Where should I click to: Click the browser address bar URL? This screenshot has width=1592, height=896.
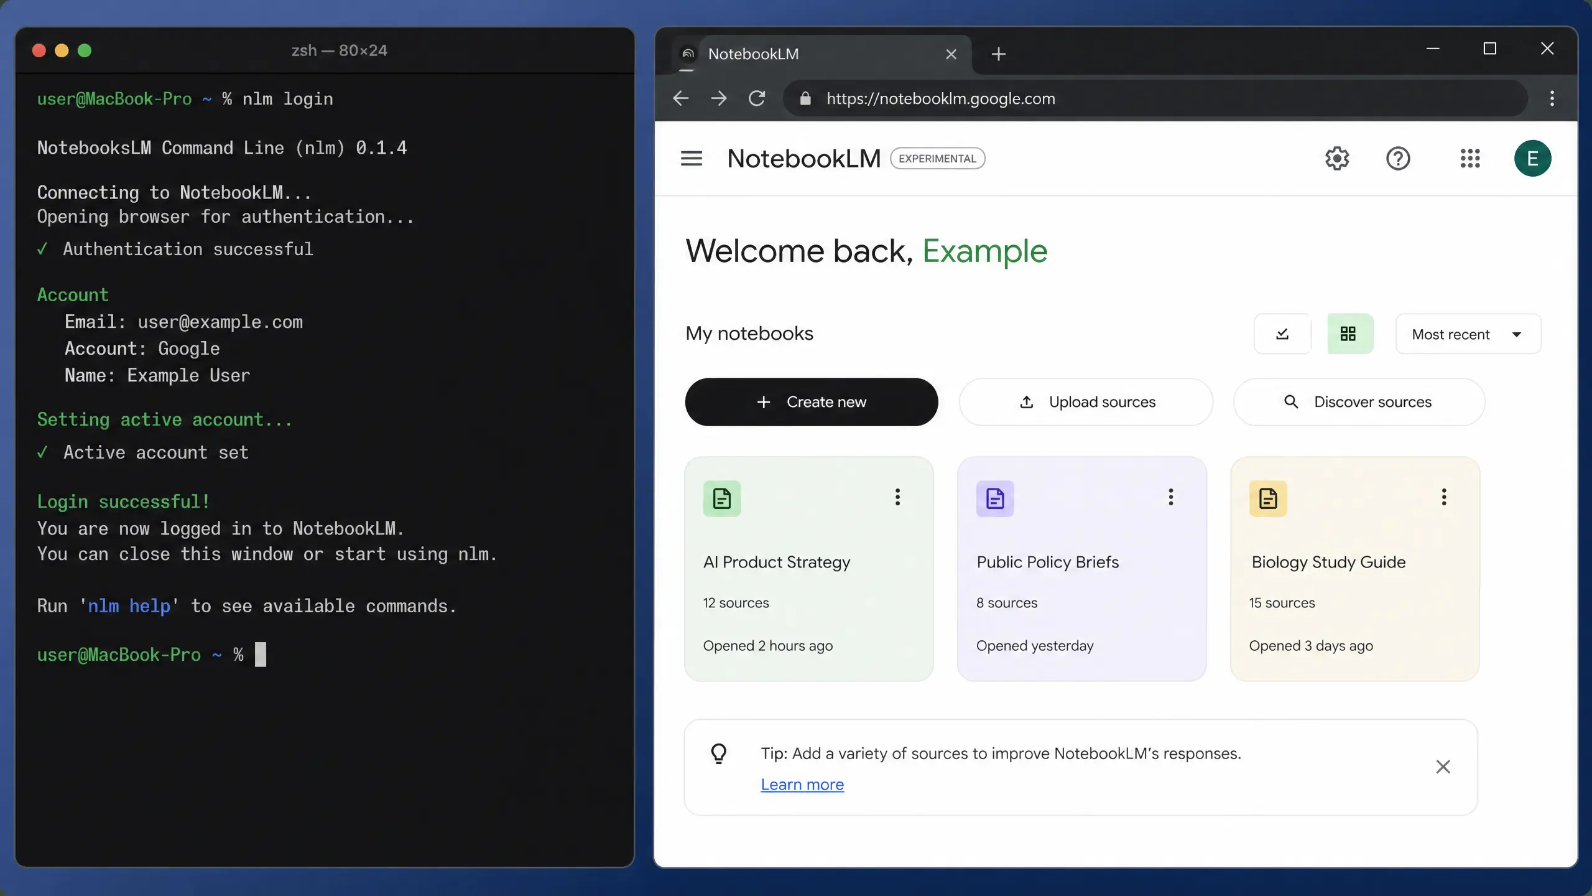coord(940,98)
